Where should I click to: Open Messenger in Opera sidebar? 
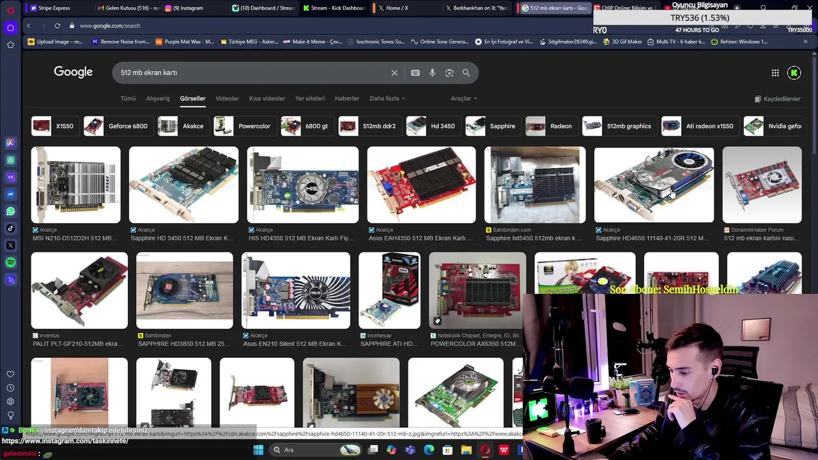(10, 194)
